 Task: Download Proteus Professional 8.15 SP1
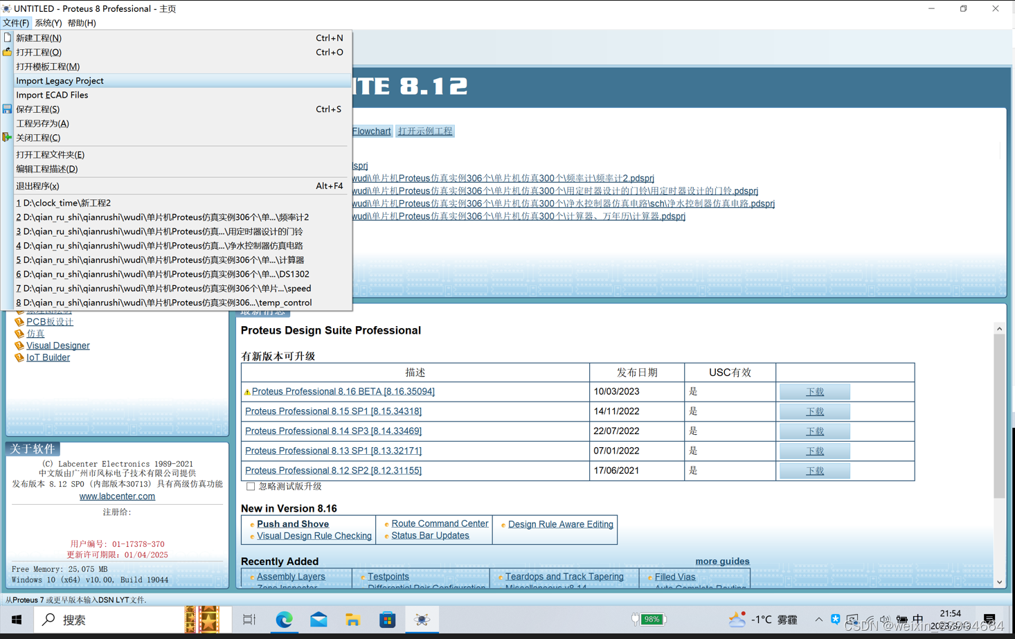click(x=814, y=411)
